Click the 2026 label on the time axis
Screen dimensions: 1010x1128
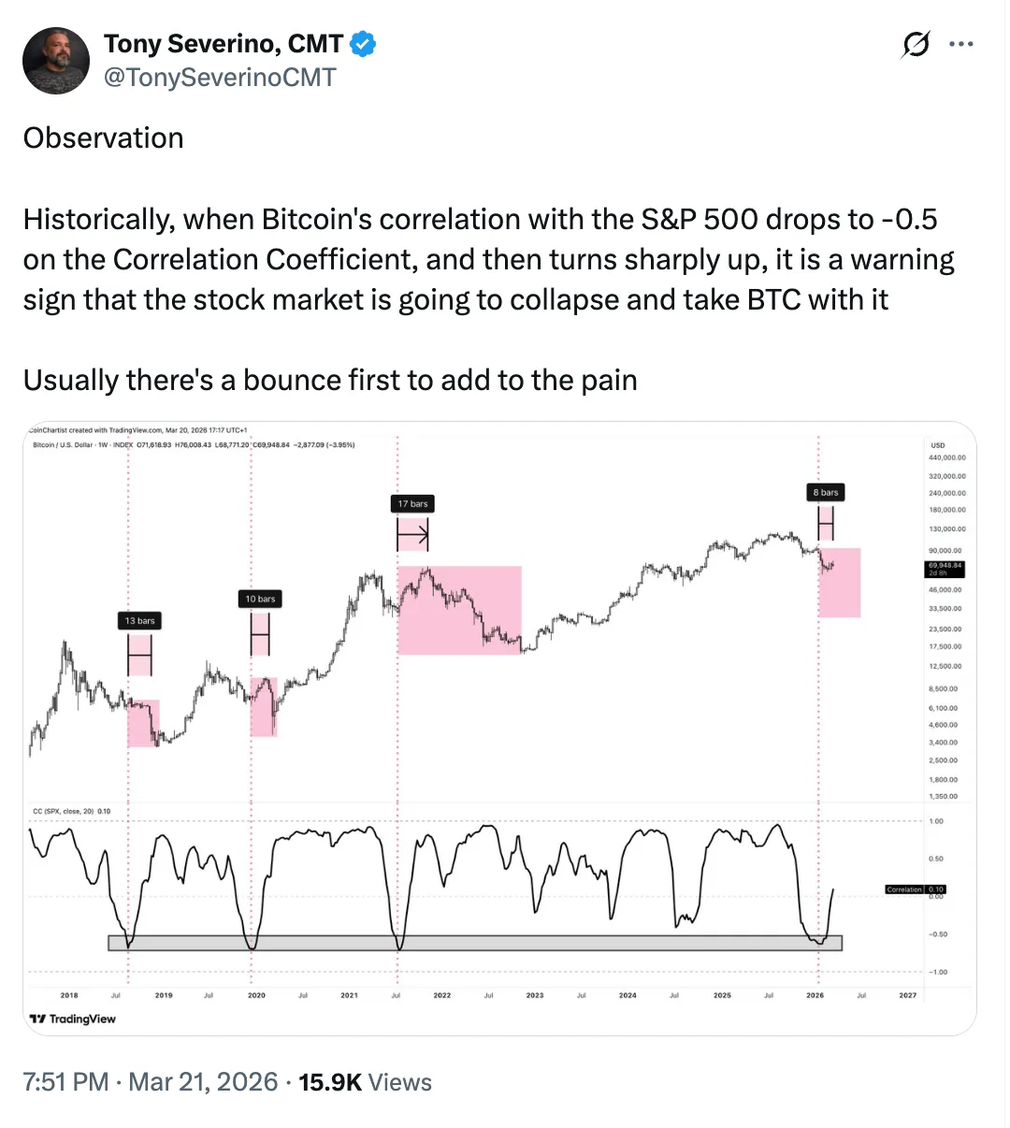[x=814, y=995]
